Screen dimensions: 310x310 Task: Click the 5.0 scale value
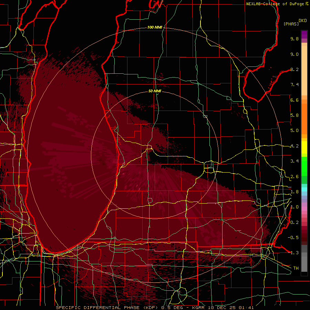pyautogui.click(x=294, y=131)
